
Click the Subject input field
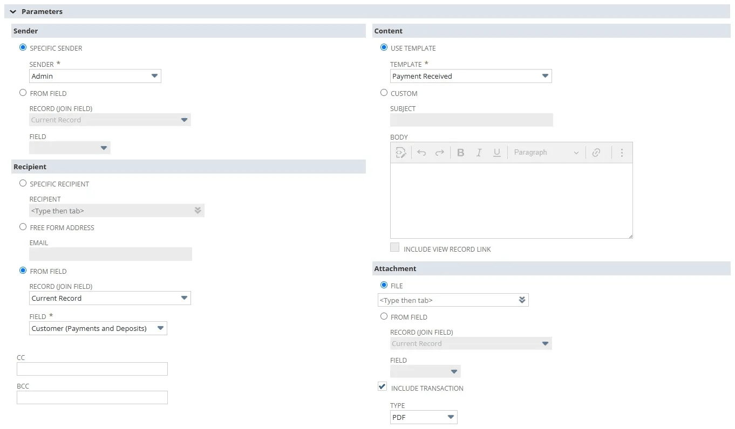pos(472,120)
